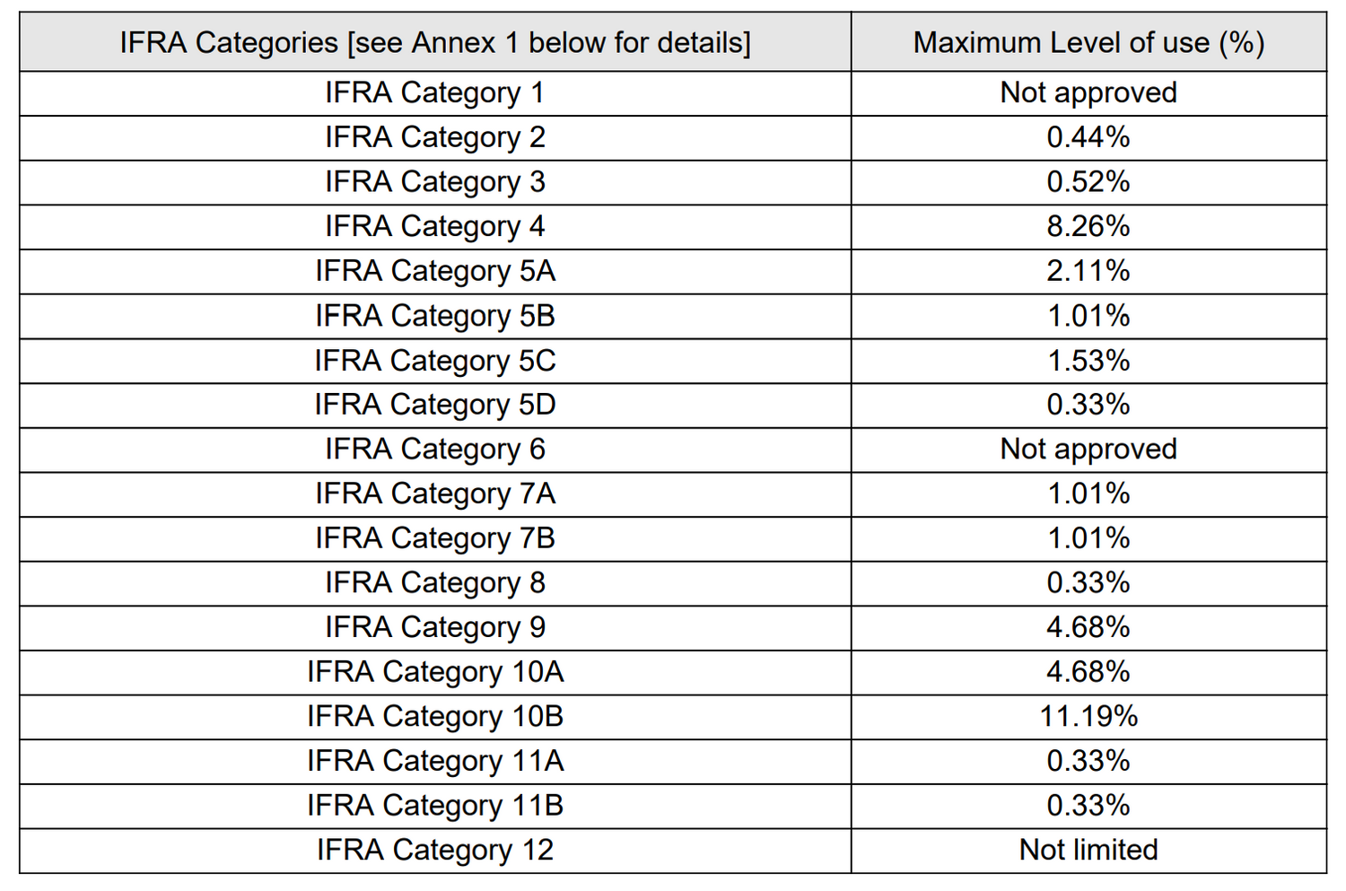Click "Not approved" in the Category 6 row
The image size is (1346, 891).
click(x=1088, y=449)
